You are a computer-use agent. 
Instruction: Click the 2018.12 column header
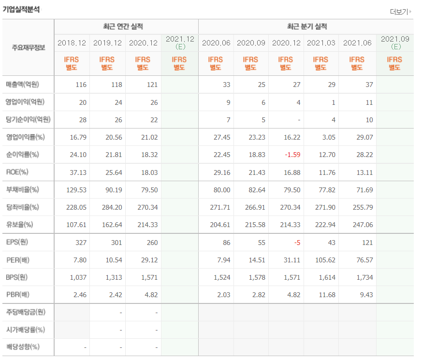pyautogui.click(x=71, y=43)
